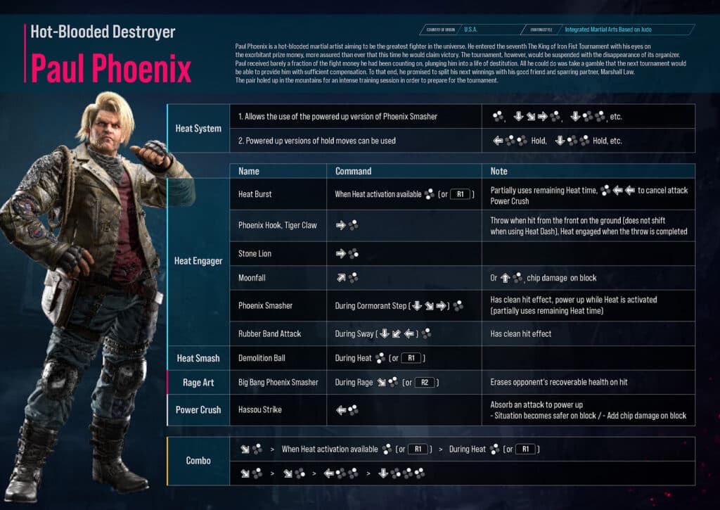The height and width of the screenshot is (510, 720).
Task: Select the Power Crush section label
Action: (198, 410)
